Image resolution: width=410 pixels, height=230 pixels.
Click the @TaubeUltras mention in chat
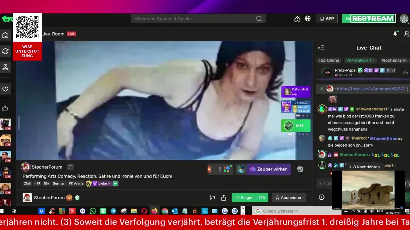(x=383, y=138)
